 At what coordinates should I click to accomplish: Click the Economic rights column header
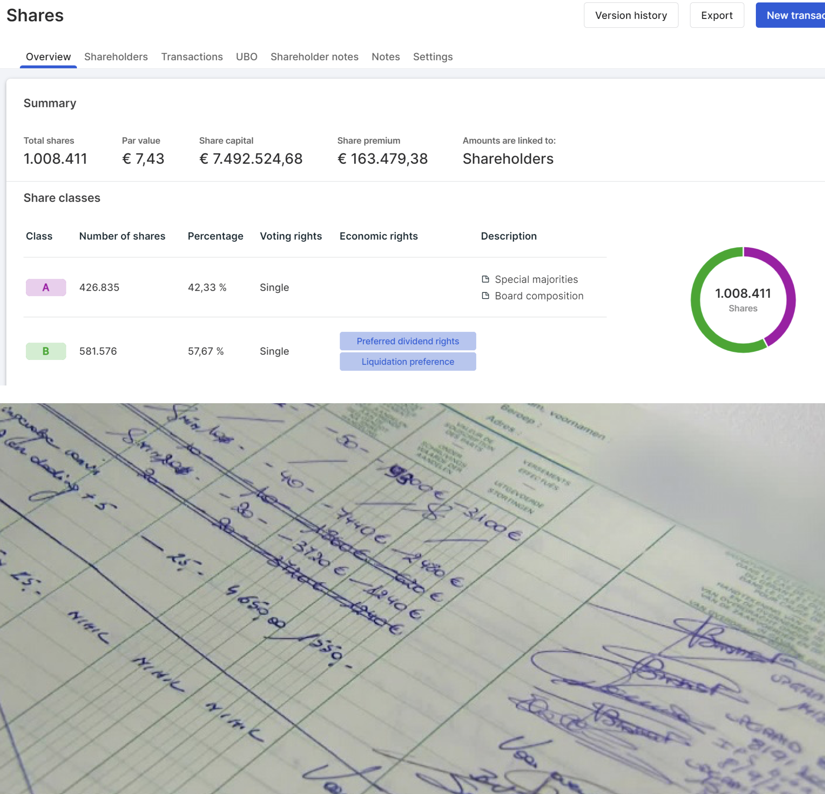click(x=379, y=236)
